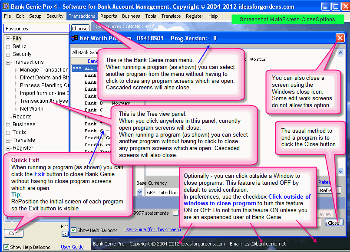
Task: Expand the Tools tree node
Action: pos(8,133)
